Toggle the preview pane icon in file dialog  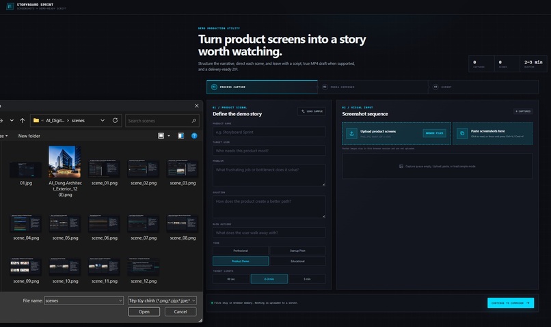181,136
